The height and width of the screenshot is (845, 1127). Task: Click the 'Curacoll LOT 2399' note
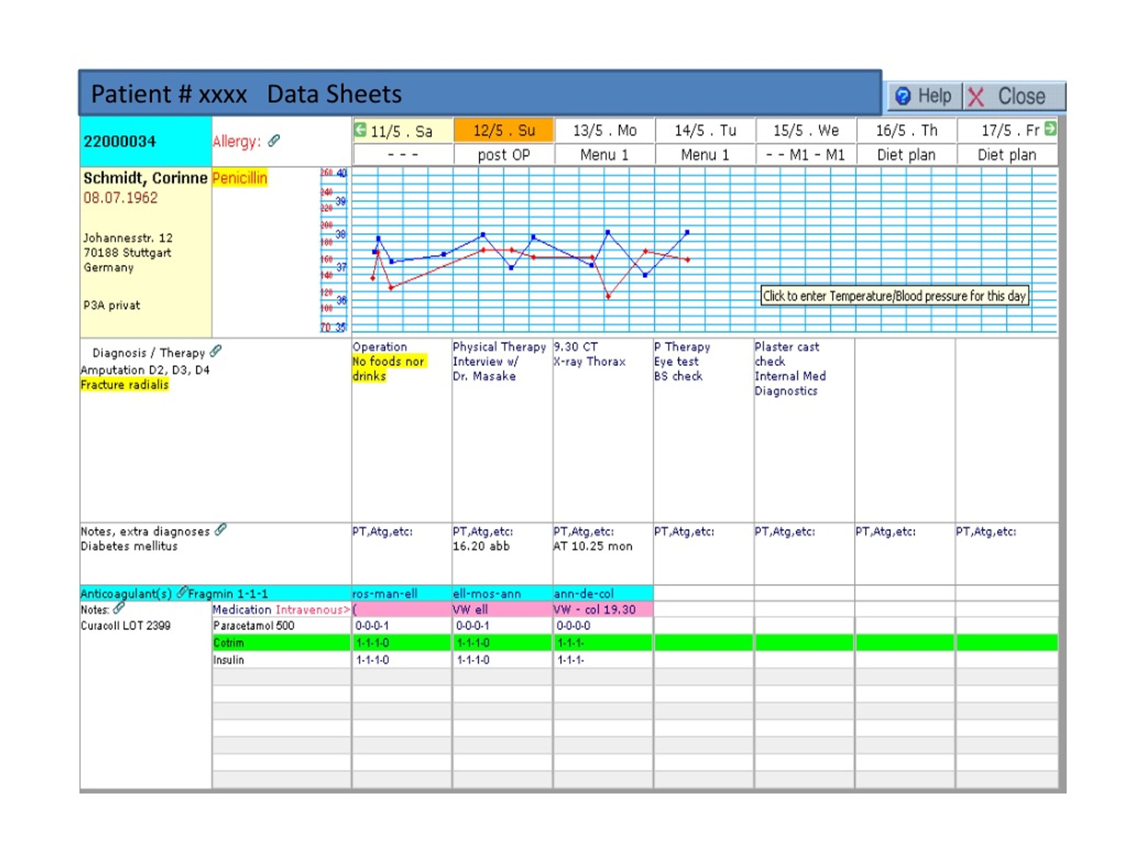pos(125,625)
